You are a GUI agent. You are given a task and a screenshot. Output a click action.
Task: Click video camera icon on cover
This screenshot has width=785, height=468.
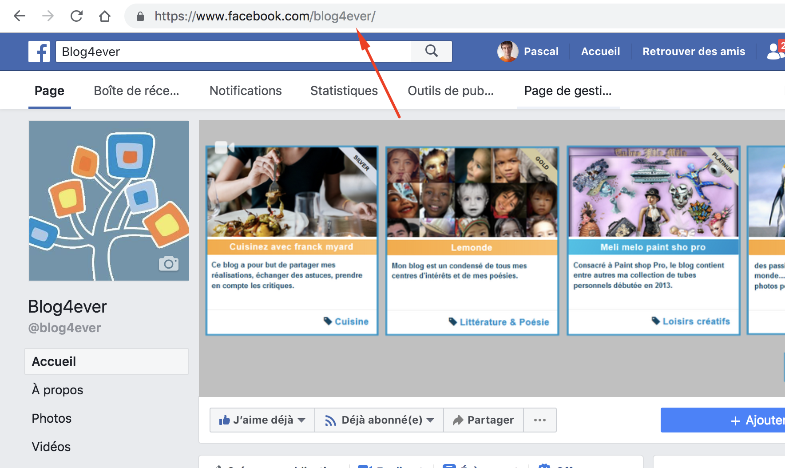(224, 147)
